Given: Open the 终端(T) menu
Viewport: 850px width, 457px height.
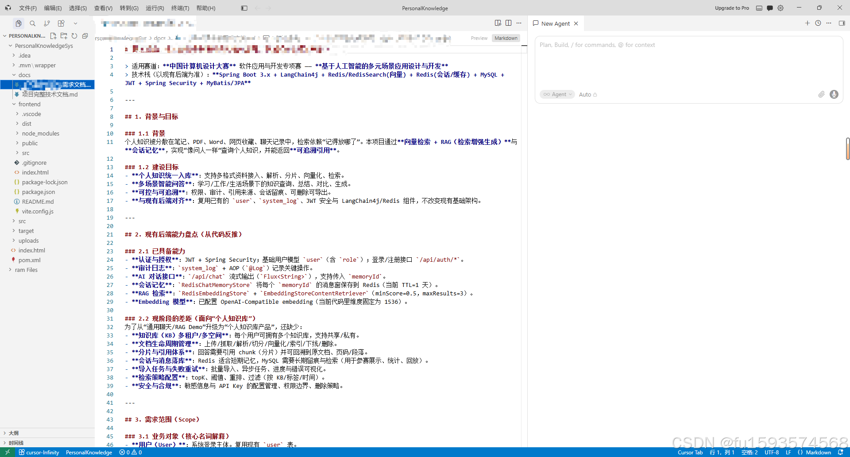Looking at the screenshot, I should point(180,8).
